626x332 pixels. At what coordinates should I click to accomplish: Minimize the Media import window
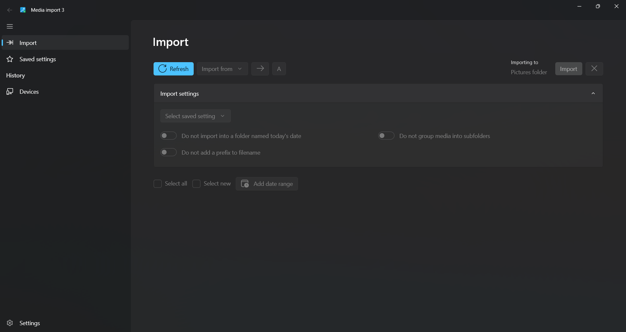coord(579,6)
